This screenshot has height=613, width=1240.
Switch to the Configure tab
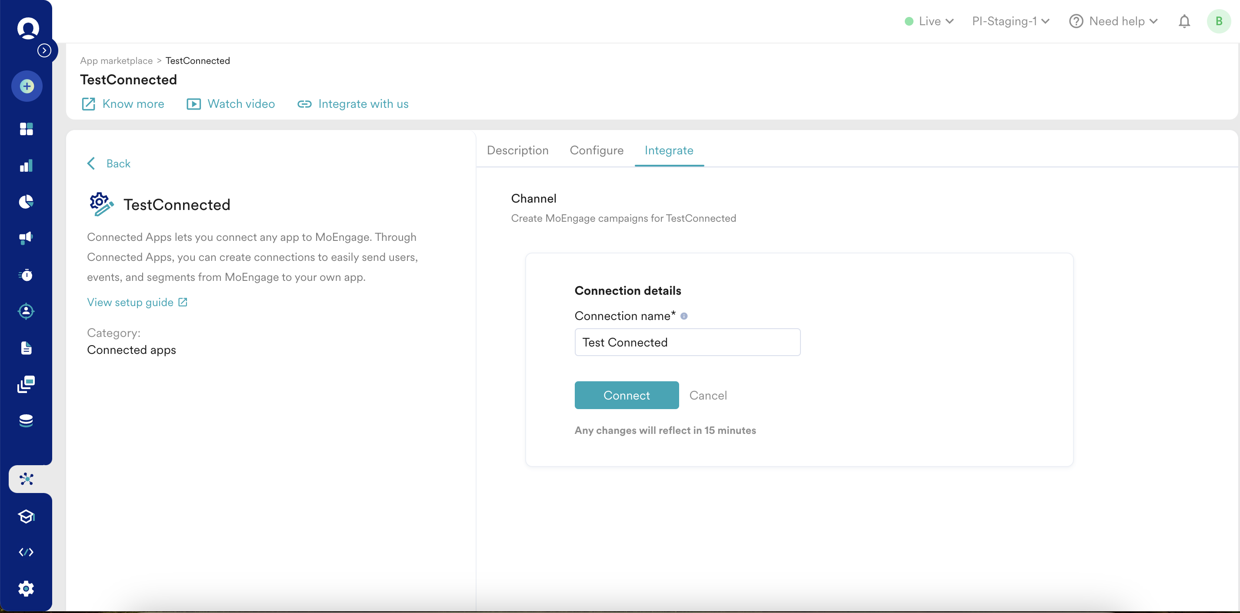[x=597, y=150]
